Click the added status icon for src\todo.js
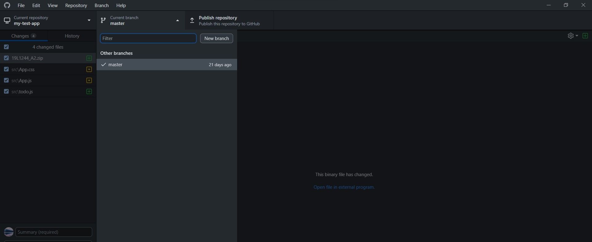The height and width of the screenshot is (242, 592). (x=89, y=91)
